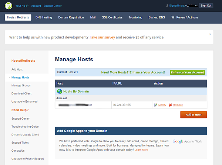Click Upgrade to Priority Support
Viewport: 222px width, 165px height.
point(28,159)
